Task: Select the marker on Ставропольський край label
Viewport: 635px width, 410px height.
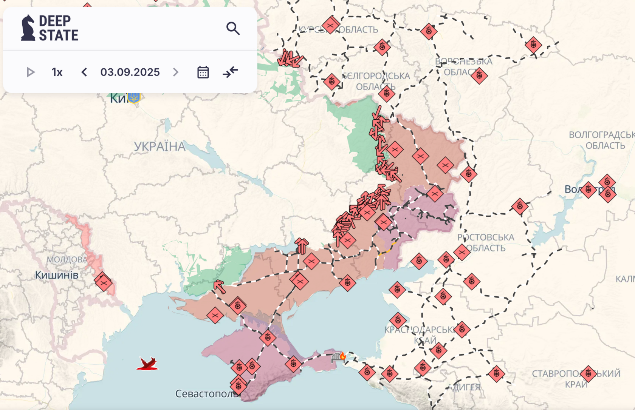Action: coord(588,374)
